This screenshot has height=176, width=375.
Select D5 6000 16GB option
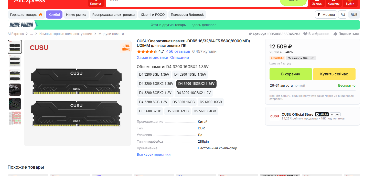(x=211, y=102)
